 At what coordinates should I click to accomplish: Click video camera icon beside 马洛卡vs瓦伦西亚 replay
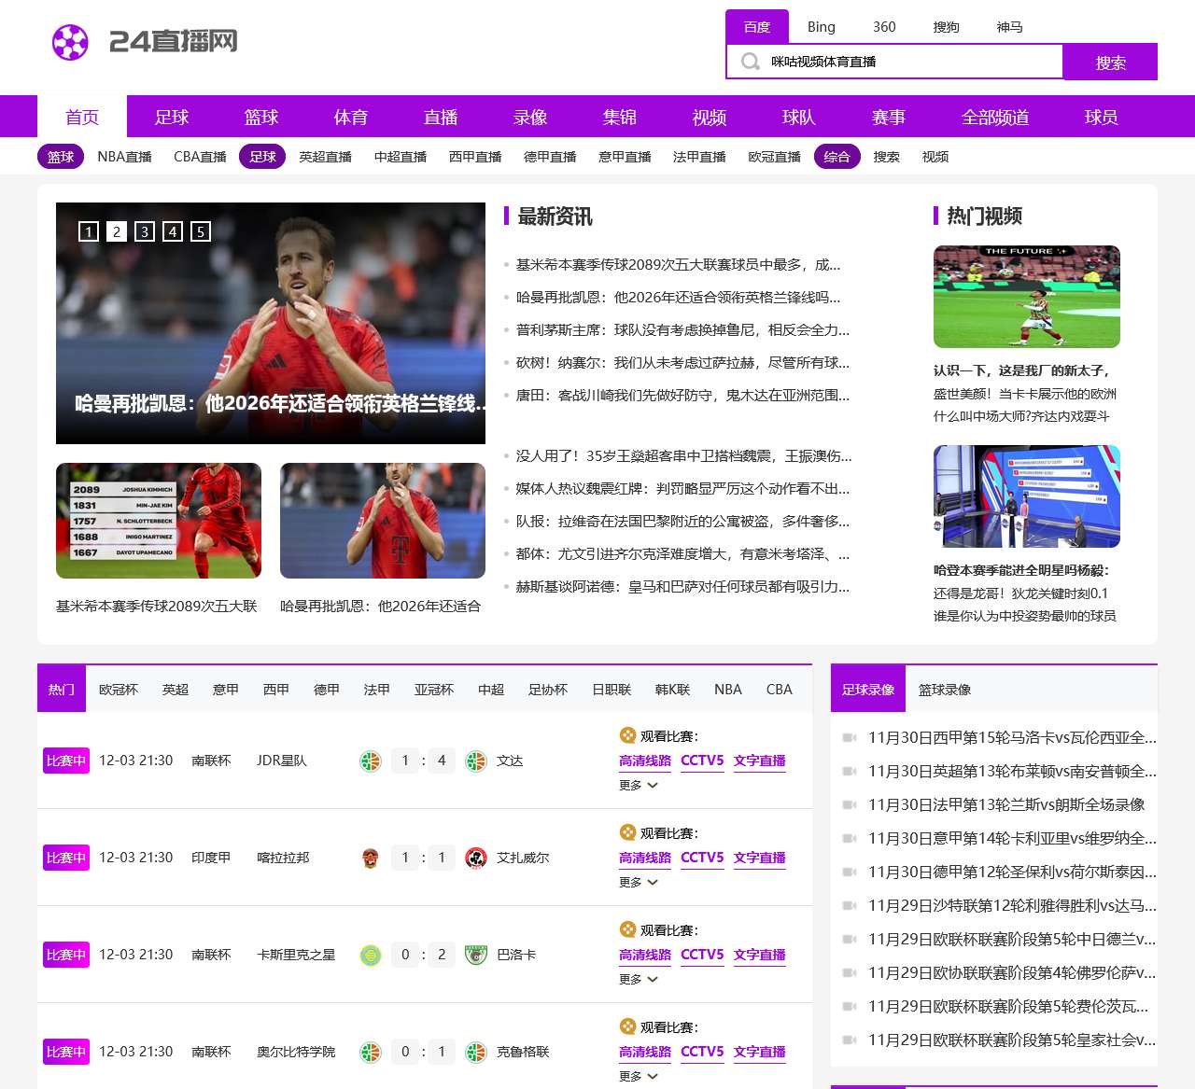850,738
